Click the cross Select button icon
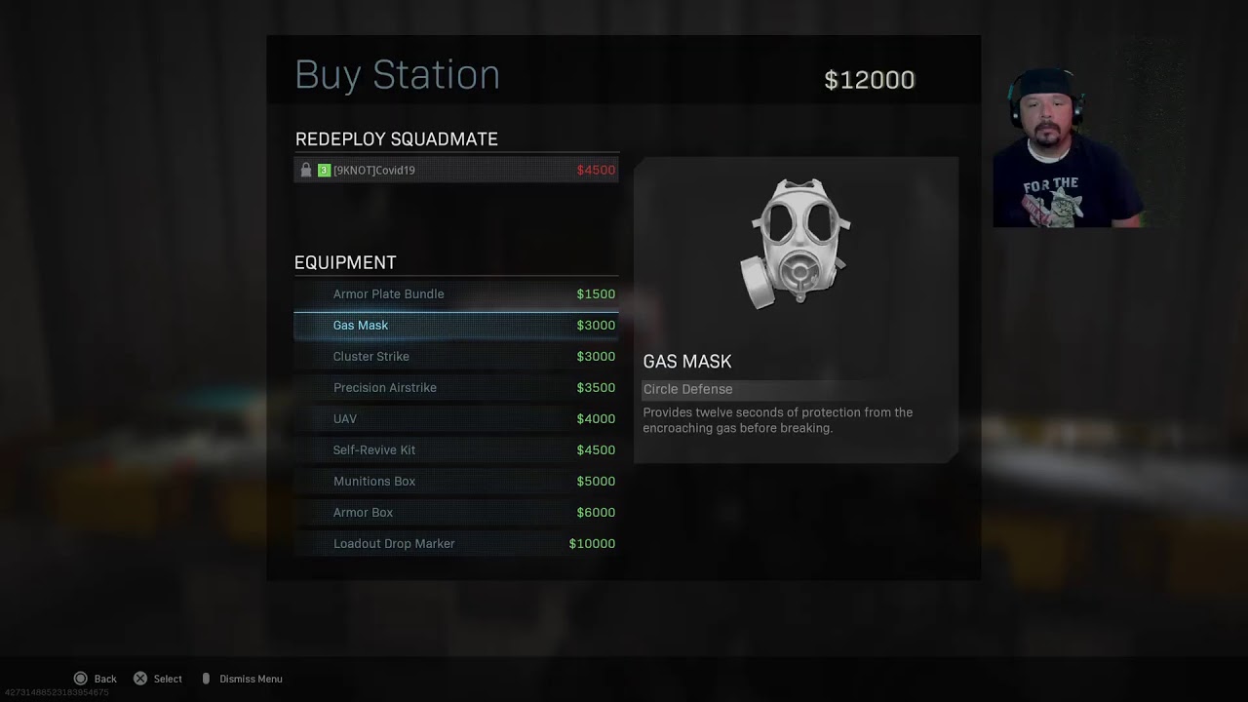 click(x=140, y=679)
